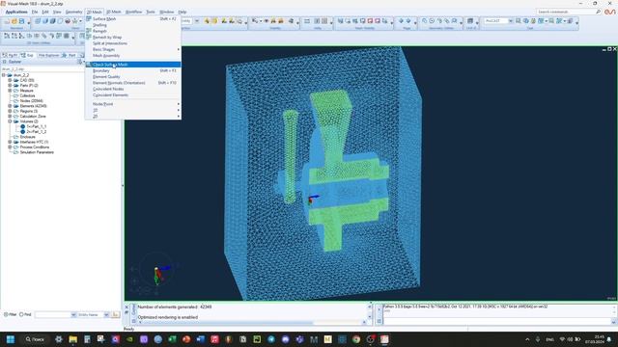The width and height of the screenshot is (618, 347).
Task: Expand the Interfaces HTC (1) node
Action: [10, 142]
